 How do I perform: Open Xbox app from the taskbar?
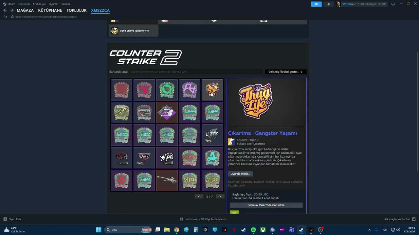tap(263, 230)
